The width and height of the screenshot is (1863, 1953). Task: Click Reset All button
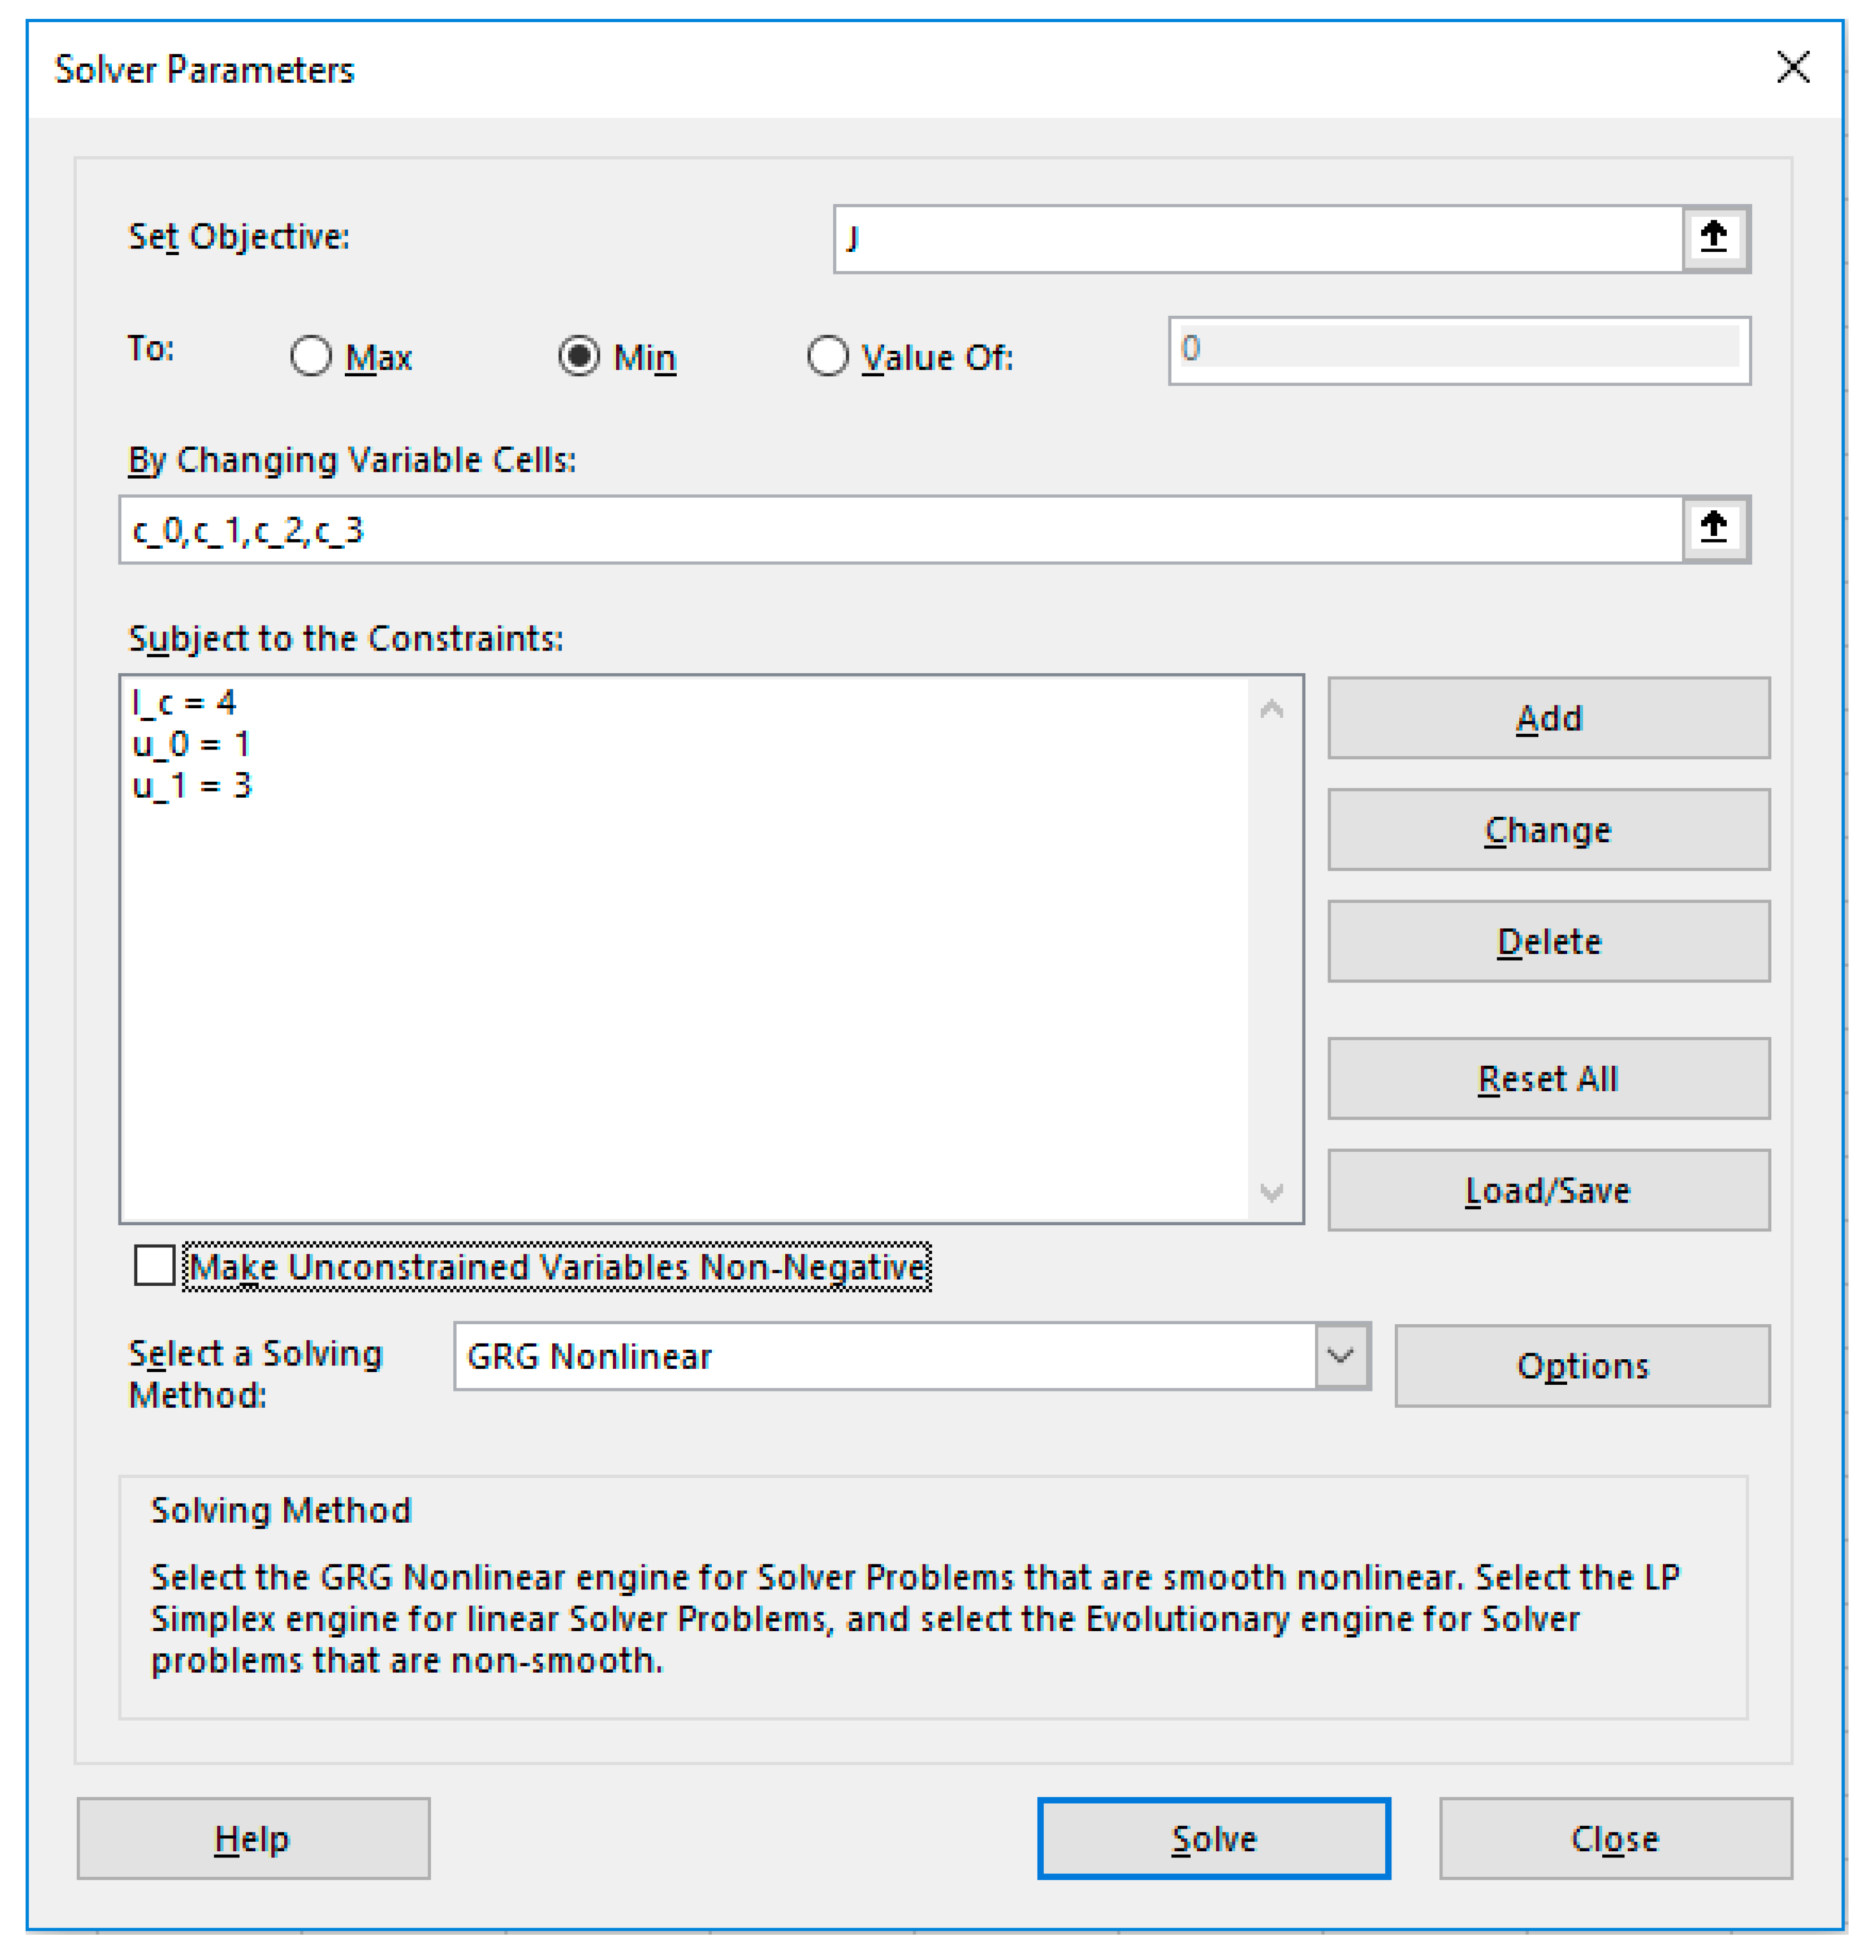click(x=1548, y=1079)
